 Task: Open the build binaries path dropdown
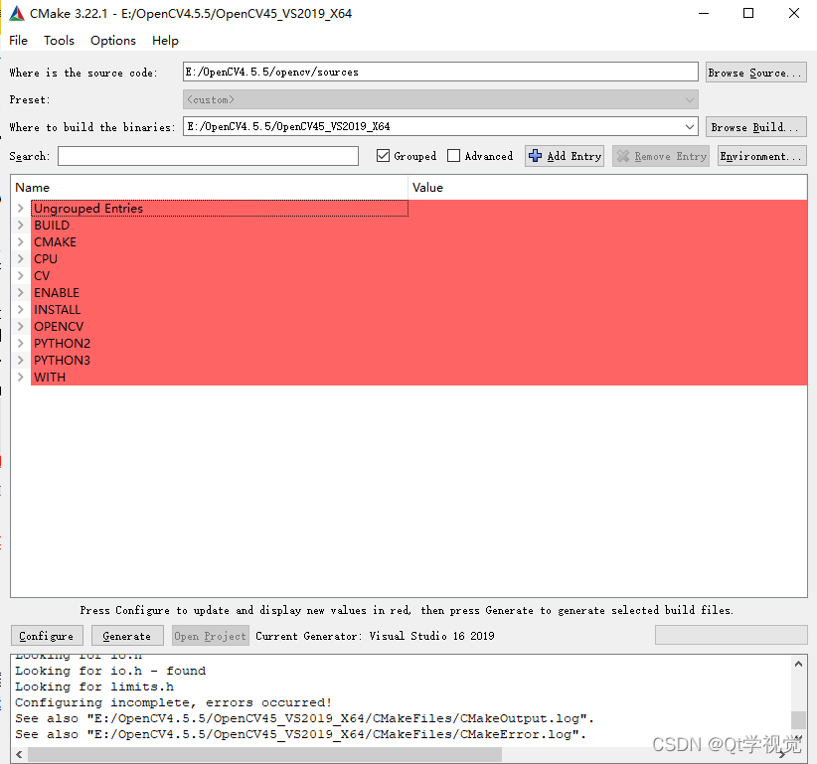tap(690, 126)
